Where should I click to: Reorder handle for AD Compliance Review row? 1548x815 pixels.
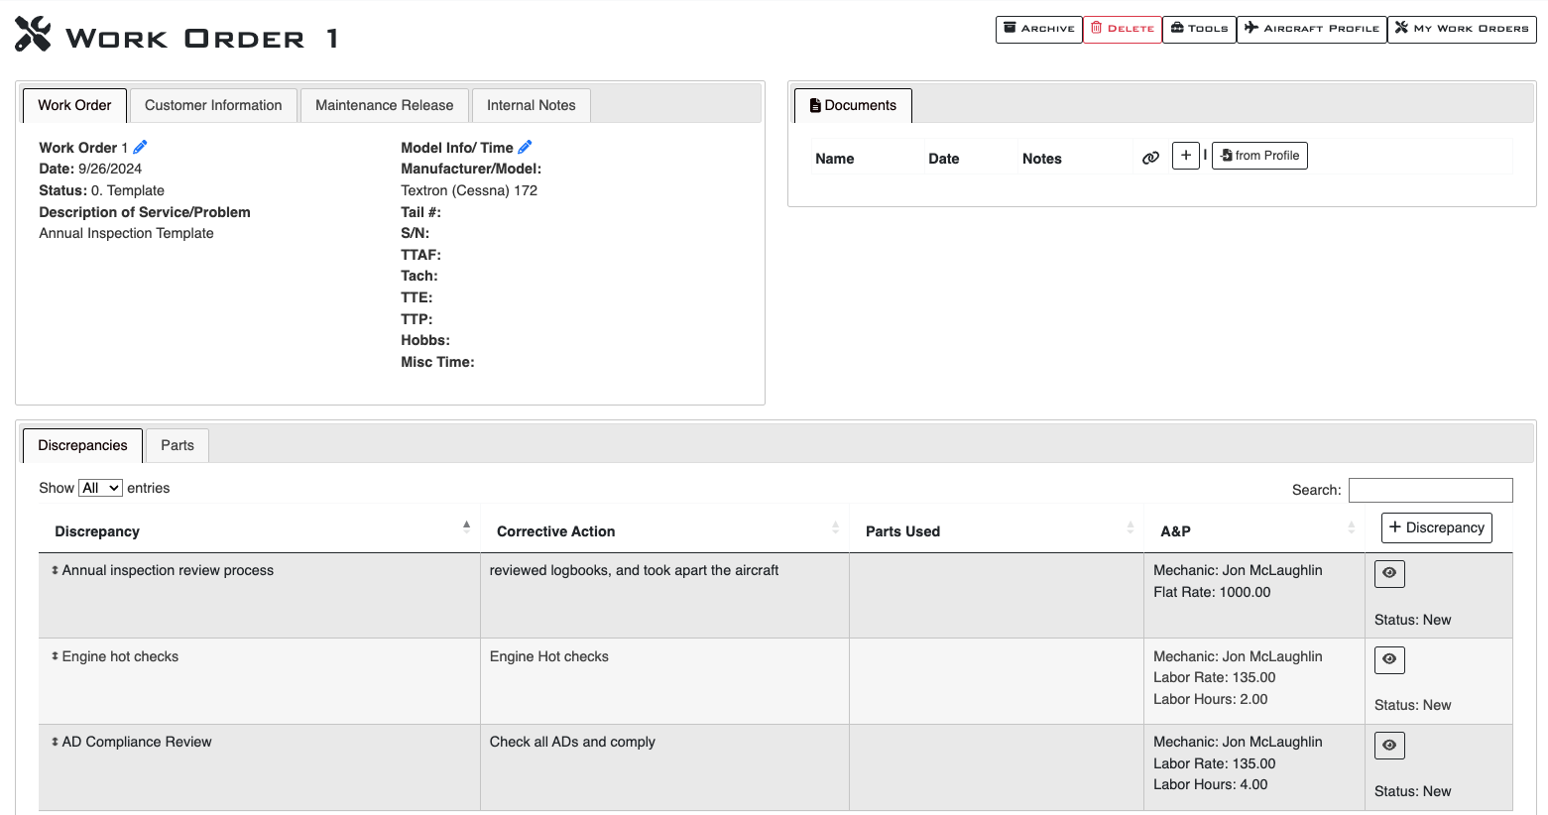click(x=55, y=742)
